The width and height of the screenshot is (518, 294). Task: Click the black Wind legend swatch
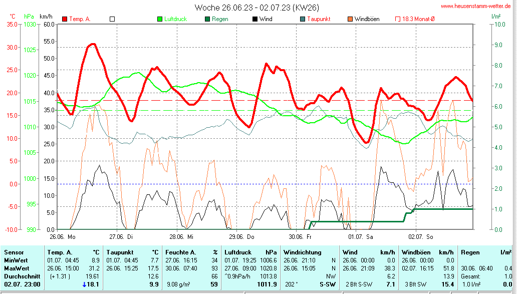pyautogui.click(x=255, y=19)
